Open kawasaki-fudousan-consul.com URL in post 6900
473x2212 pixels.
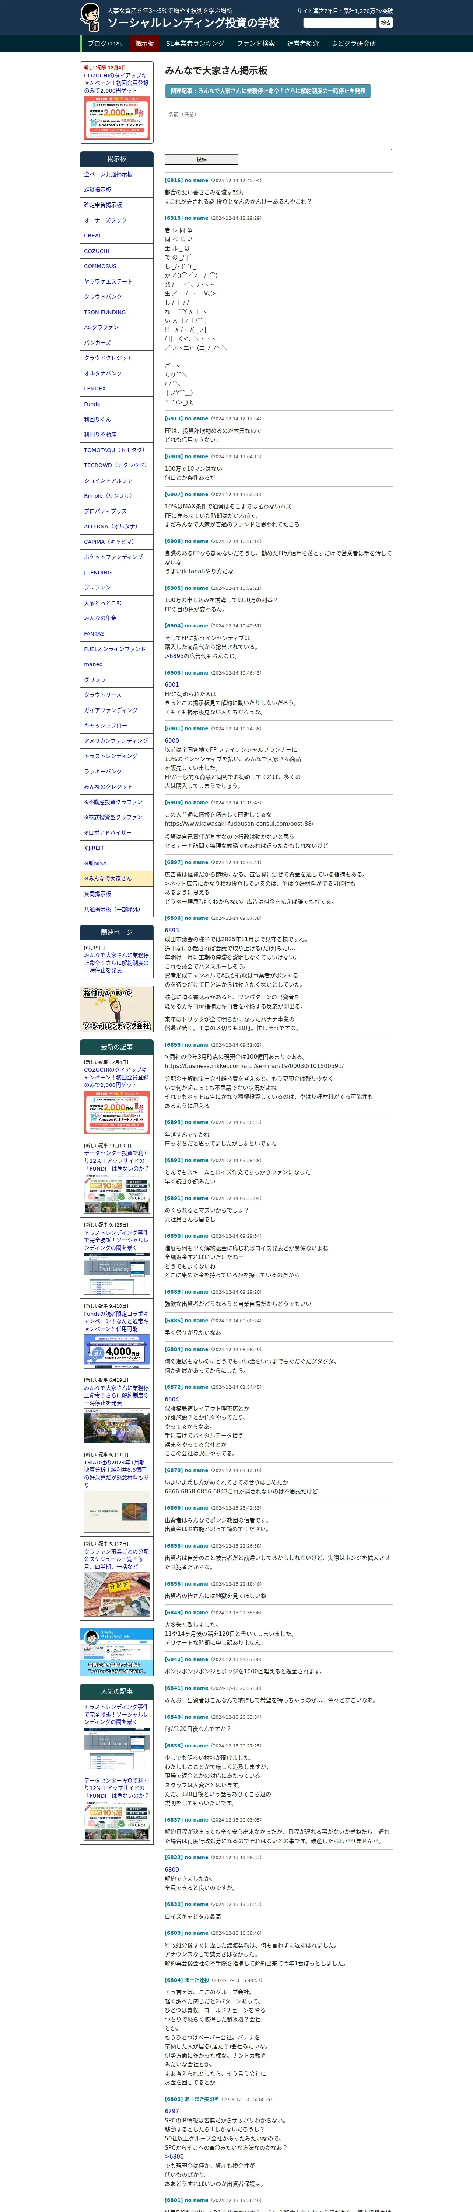click(239, 824)
